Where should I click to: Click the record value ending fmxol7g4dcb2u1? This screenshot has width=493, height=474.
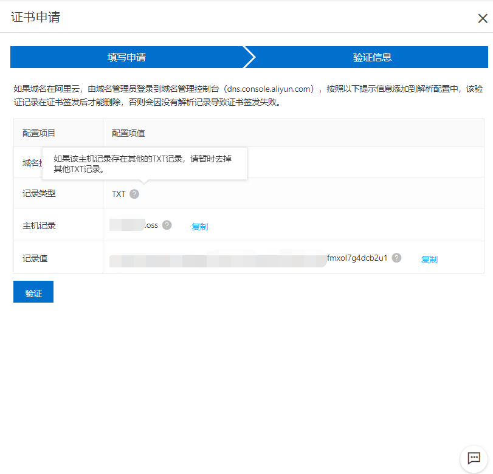[x=357, y=258]
